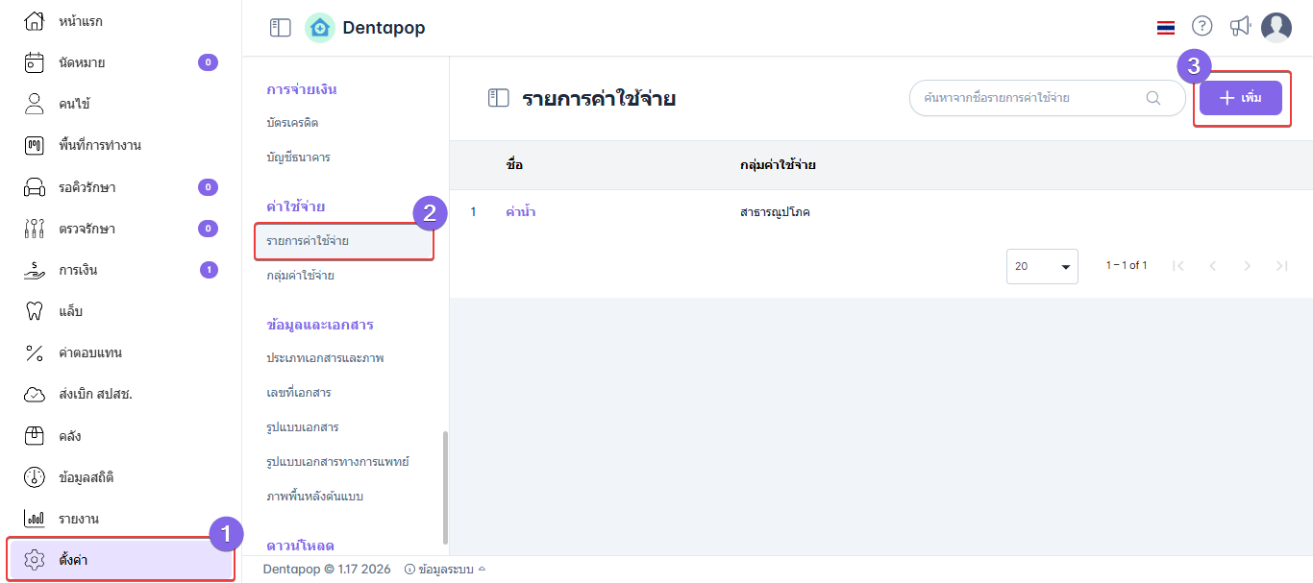Screen dimensions: 1313x583
Task: Click the search magnifier icon
Action: [1153, 98]
